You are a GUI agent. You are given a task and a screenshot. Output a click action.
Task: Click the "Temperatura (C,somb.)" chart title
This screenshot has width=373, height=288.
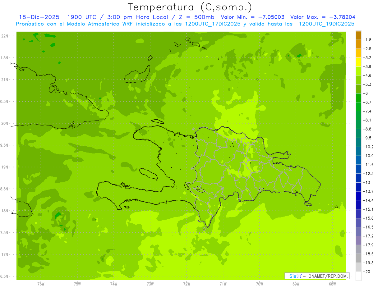(190, 7)
